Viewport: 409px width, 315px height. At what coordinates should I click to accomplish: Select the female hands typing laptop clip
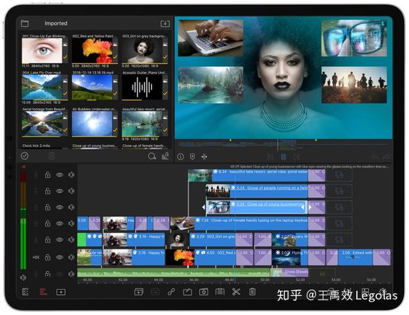(239, 224)
